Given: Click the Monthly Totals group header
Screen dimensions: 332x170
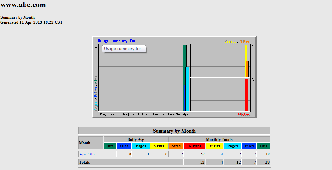Looking at the screenshot, I should coord(219,140).
